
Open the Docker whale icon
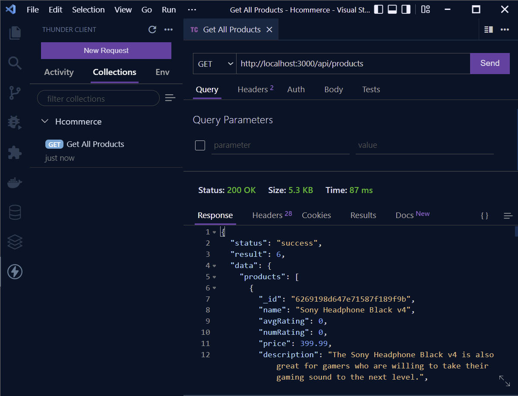(x=15, y=183)
